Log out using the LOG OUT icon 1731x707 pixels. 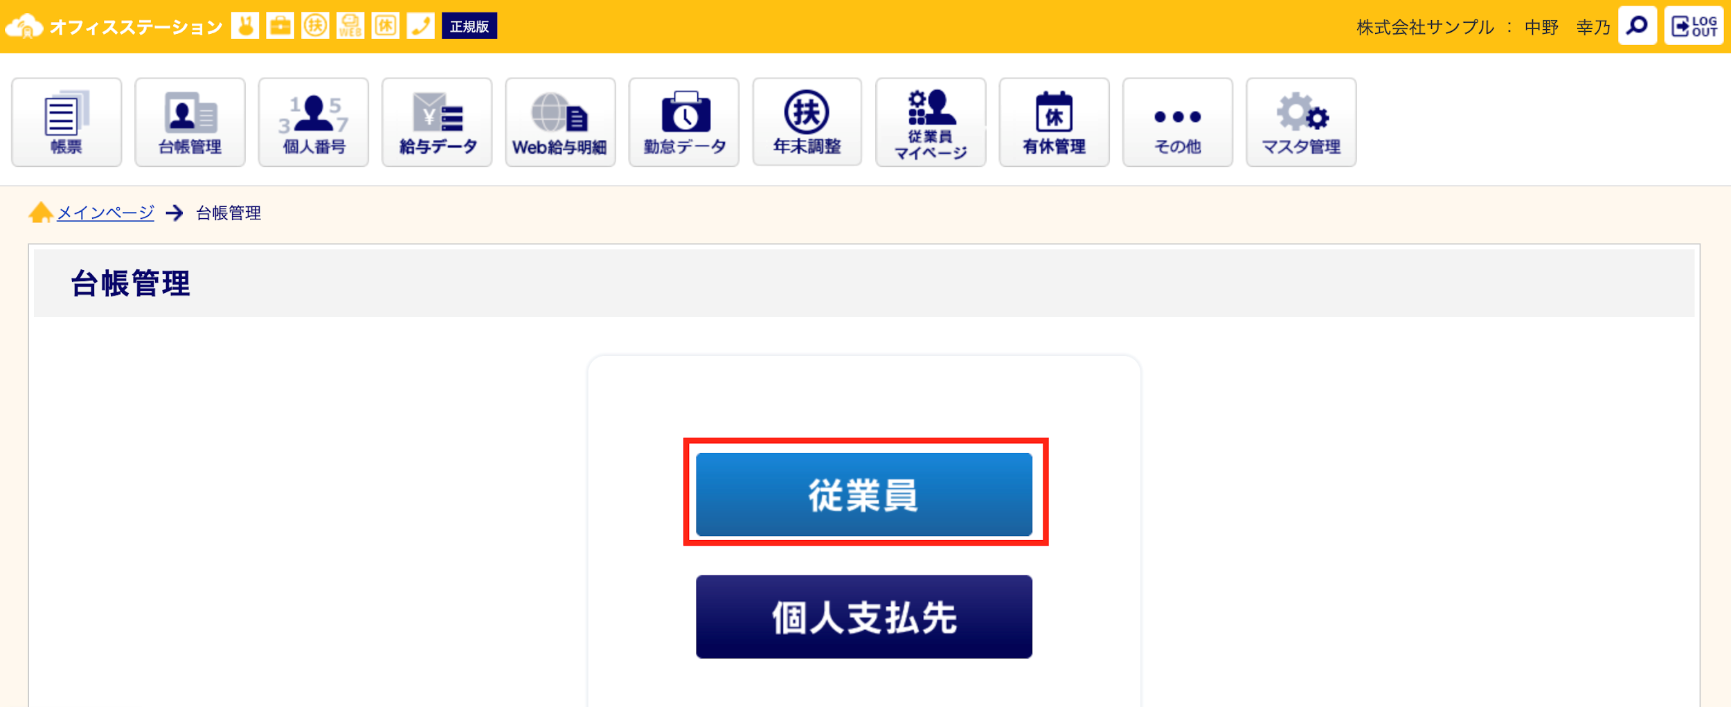click(x=1694, y=26)
